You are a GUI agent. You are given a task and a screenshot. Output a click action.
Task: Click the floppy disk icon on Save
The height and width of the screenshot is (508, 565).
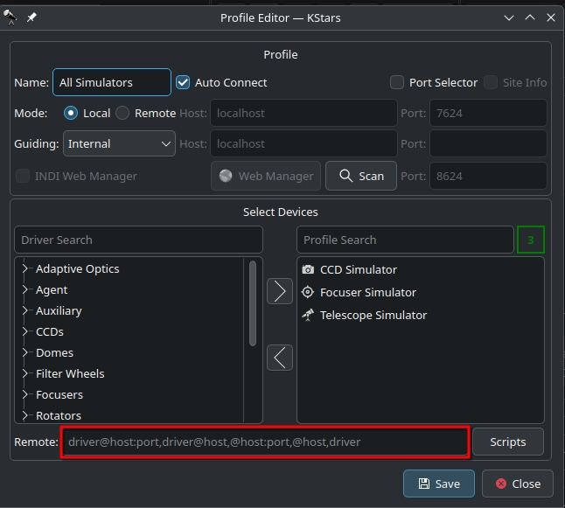coord(424,484)
